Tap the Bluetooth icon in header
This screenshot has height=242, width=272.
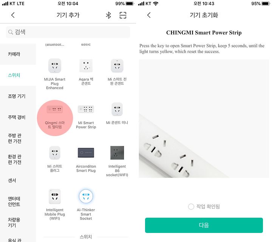pyautogui.click(x=108, y=15)
